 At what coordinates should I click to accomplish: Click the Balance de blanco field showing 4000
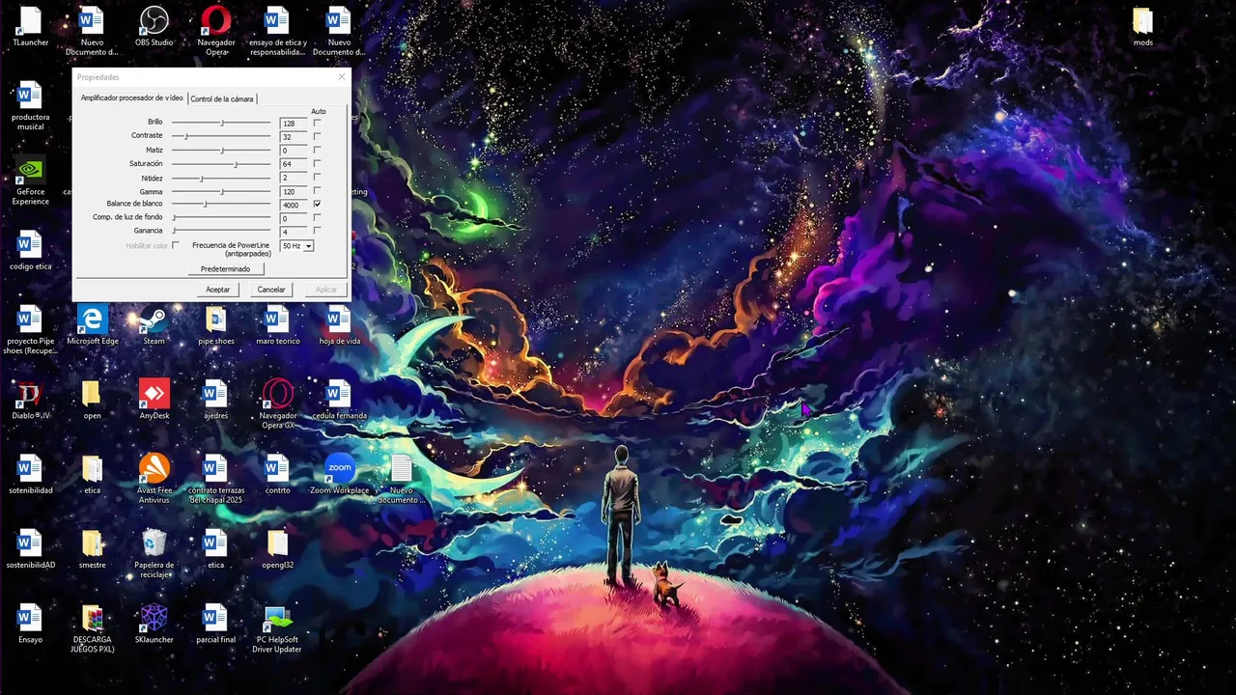pos(294,205)
